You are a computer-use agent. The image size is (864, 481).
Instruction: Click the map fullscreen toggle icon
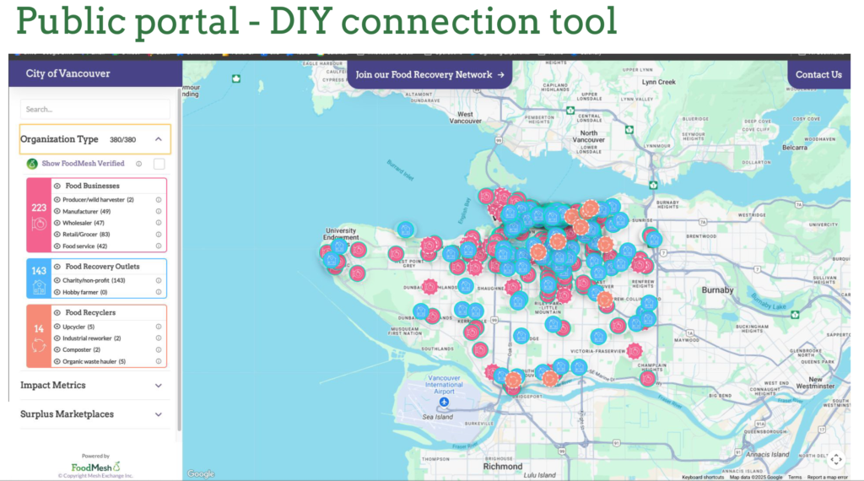pyautogui.click(x=836, y=459)
